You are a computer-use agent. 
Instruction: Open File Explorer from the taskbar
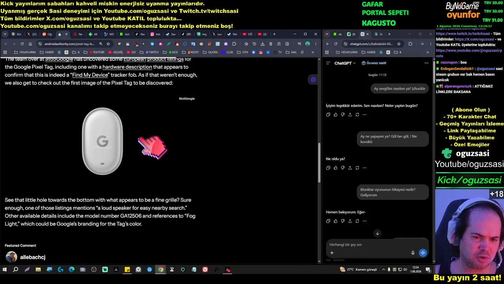click(x=38, y=270)
